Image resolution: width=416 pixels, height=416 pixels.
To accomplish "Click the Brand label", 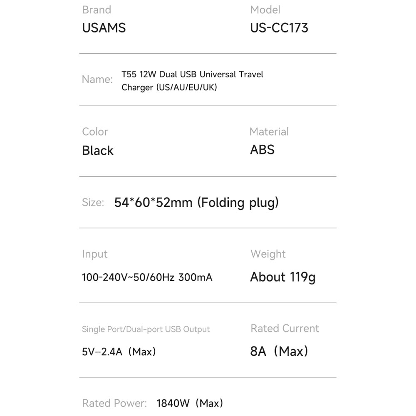I will coord(97,10).
